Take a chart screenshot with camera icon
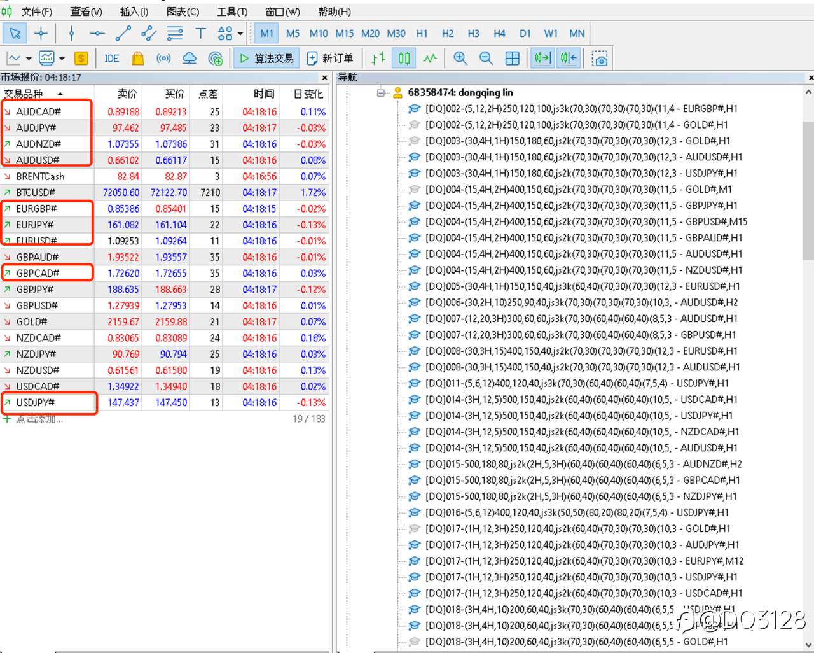 tap(600, 59)
